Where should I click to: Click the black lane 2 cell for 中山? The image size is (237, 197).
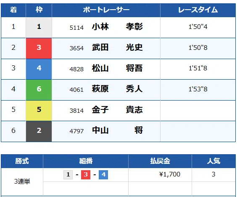point(39,131)
